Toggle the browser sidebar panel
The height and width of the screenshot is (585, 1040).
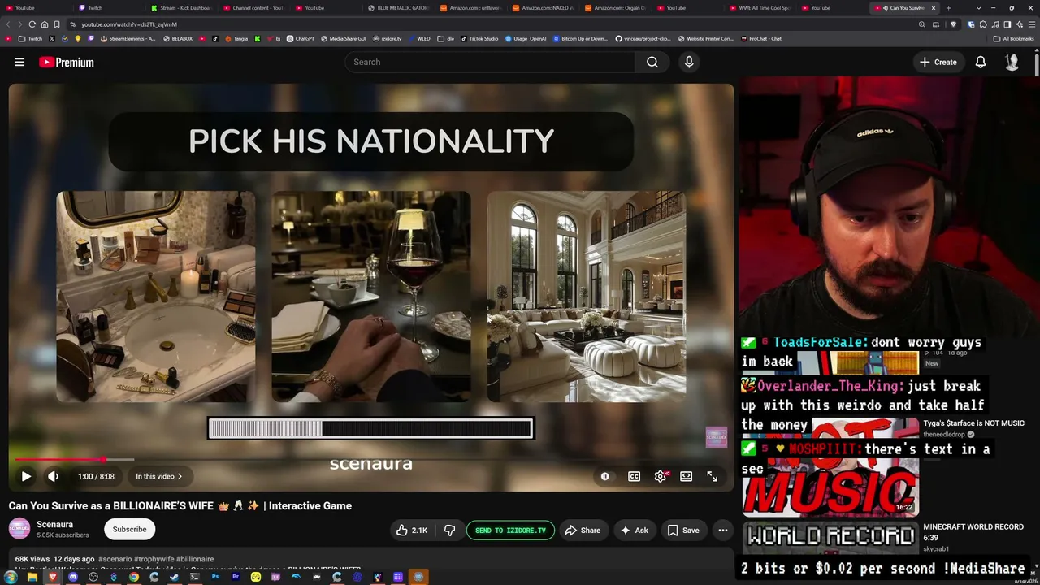tap(1008, 24)
